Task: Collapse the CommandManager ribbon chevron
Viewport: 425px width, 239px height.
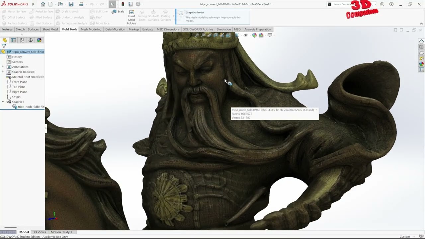Action: coord(421,24)
